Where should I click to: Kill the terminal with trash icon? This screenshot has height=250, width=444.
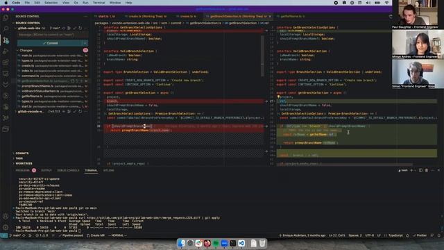tap(427, 170)
